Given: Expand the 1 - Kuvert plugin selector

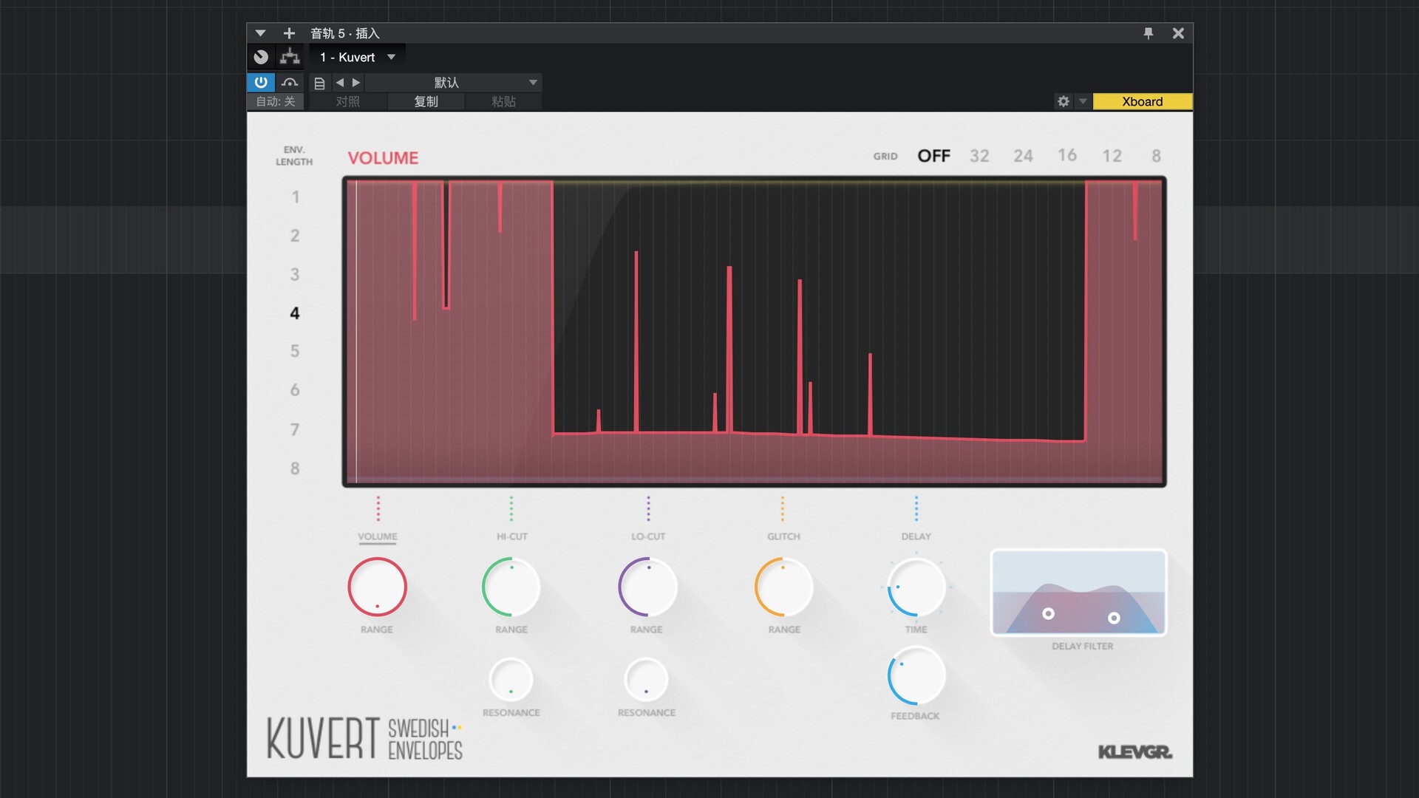Looking at the screenshot, I should (358, 57).
